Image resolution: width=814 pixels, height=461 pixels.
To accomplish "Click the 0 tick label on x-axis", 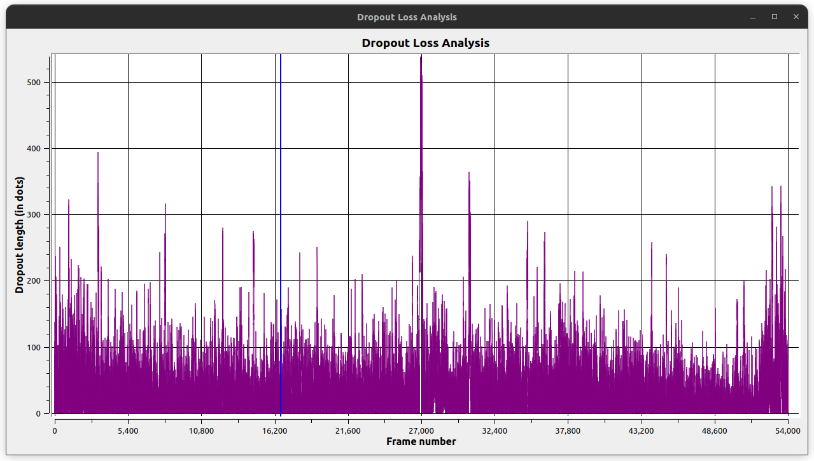I will coord(55,430).
